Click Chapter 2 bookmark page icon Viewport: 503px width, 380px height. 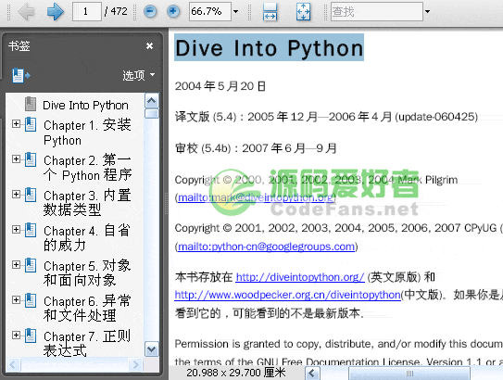click(x=31, y=159)
